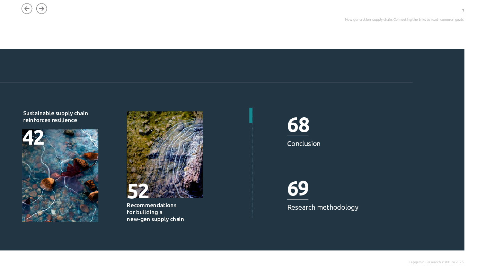Go to previous page with left arrow
The image size is (486, 273).
(x=27, y=9)
